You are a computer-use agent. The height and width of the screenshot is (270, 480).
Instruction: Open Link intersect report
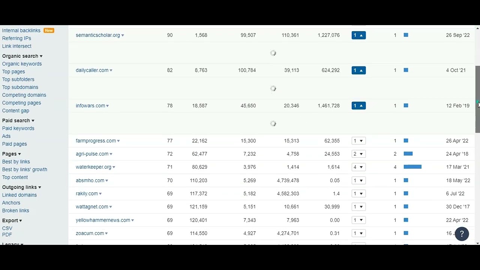17,46
